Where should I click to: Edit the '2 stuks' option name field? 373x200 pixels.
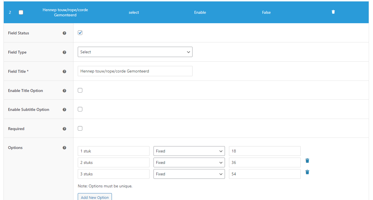(x=114, y=162)
